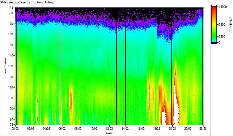This screenshot has height=136, width=233.
Task: Click the "Size Channel" y-axis label
Action: point(5,66)
